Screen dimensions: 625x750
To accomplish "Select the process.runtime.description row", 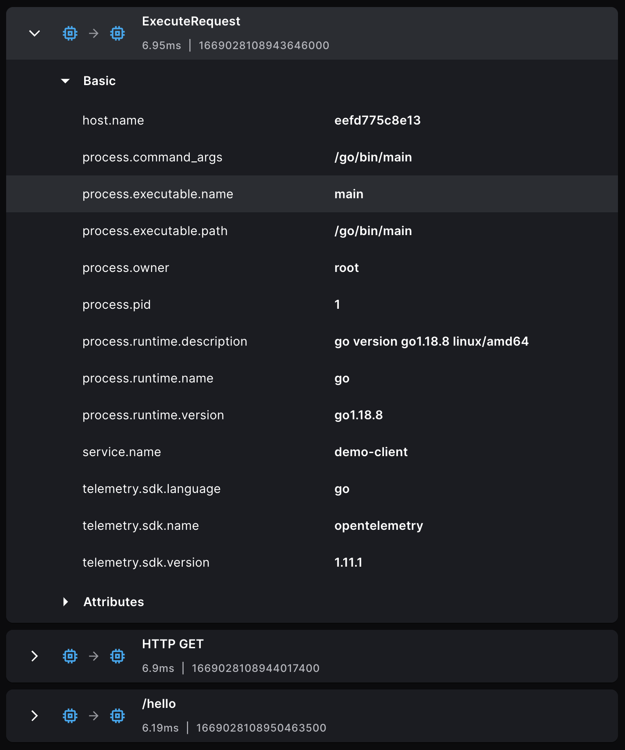I will [165, 341].
